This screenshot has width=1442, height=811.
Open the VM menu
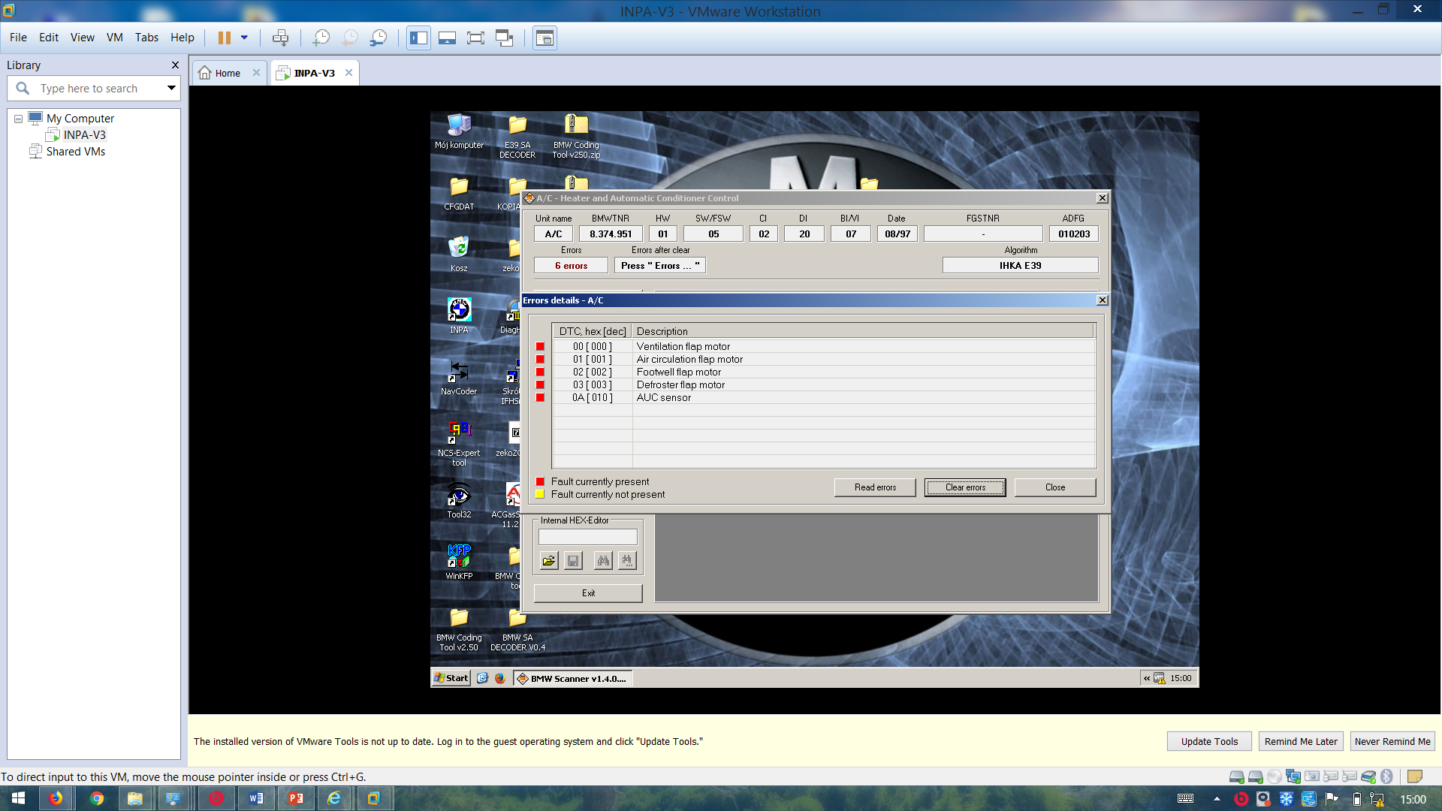[114, 38]
